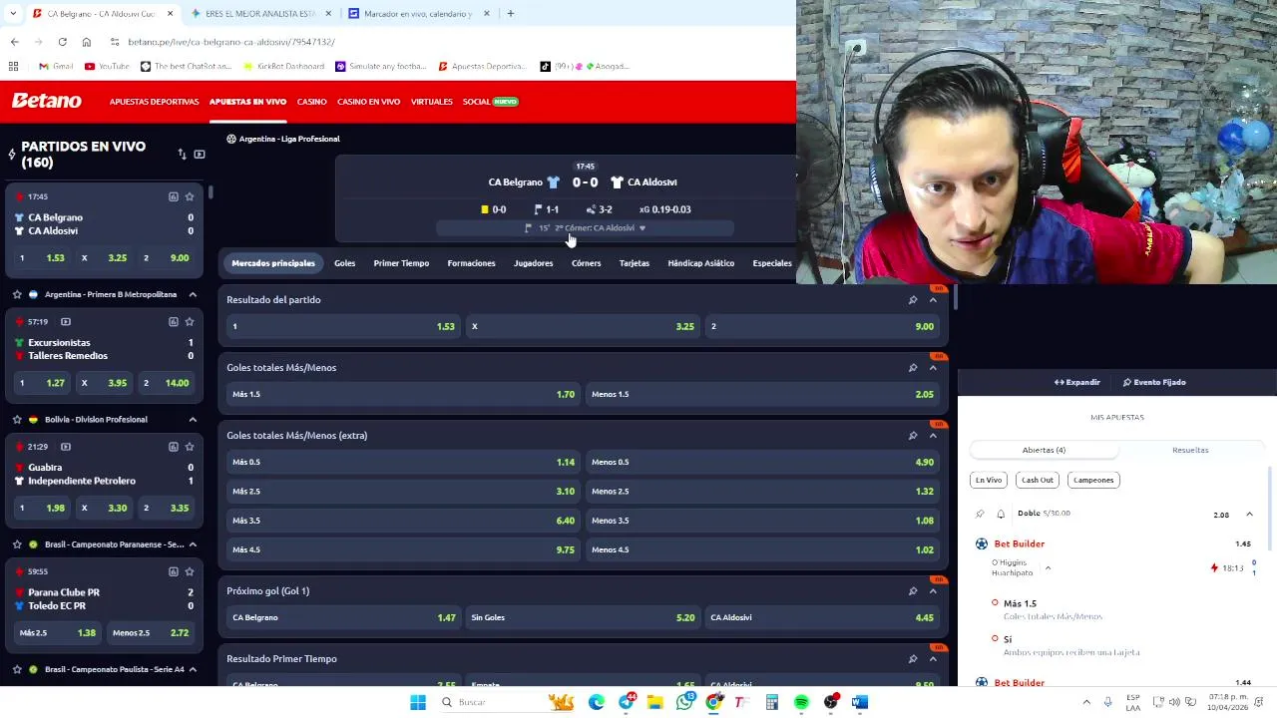Sort the live matches list
Viewport: 1277px width, 718px height.
pos(182,155)
